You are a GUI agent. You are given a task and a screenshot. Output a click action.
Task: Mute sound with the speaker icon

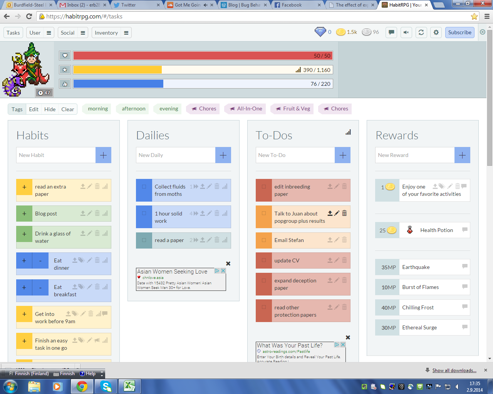(x=406, y=32)
